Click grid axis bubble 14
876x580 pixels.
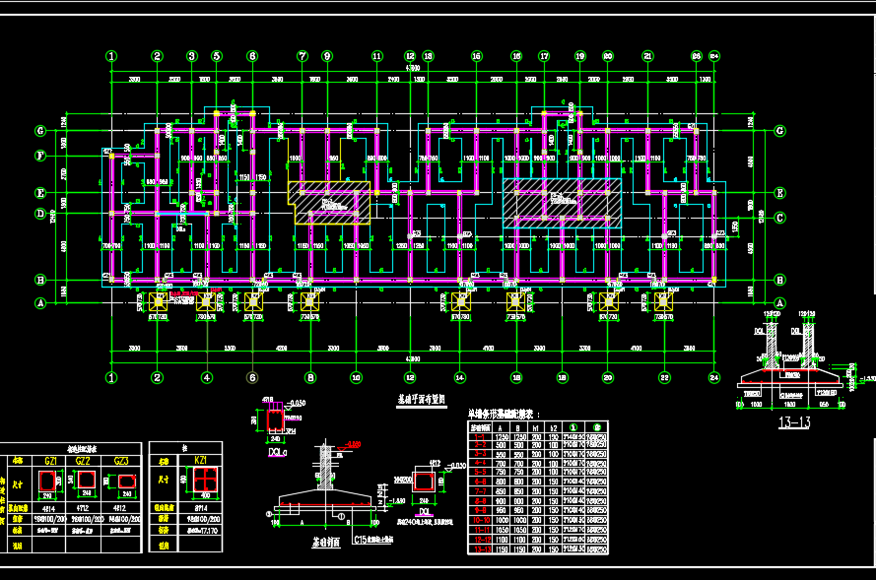click(460, 378)
